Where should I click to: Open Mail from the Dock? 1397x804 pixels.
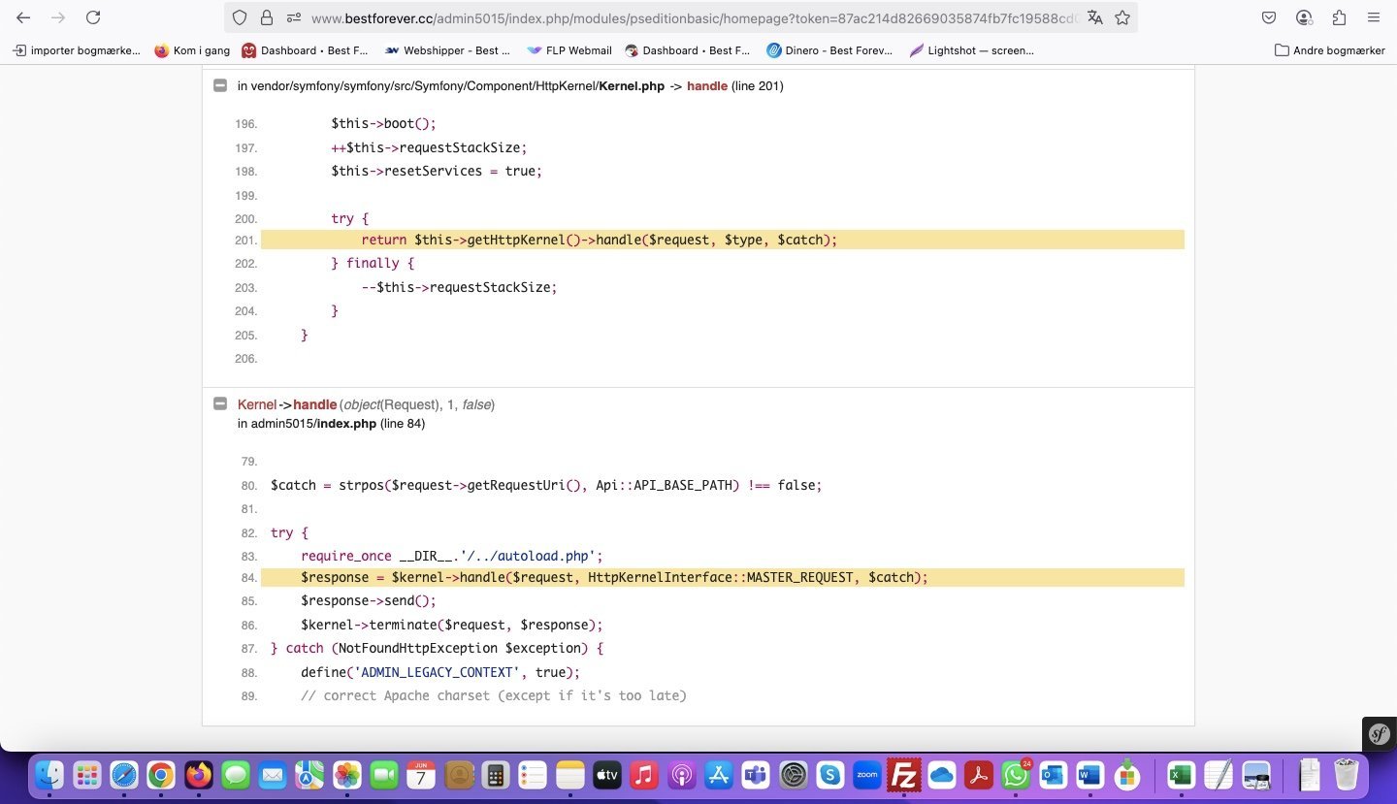click(273, 775)
